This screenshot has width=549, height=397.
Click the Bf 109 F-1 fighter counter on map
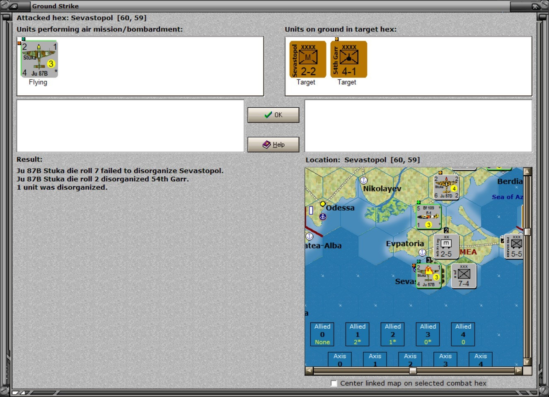428,216
